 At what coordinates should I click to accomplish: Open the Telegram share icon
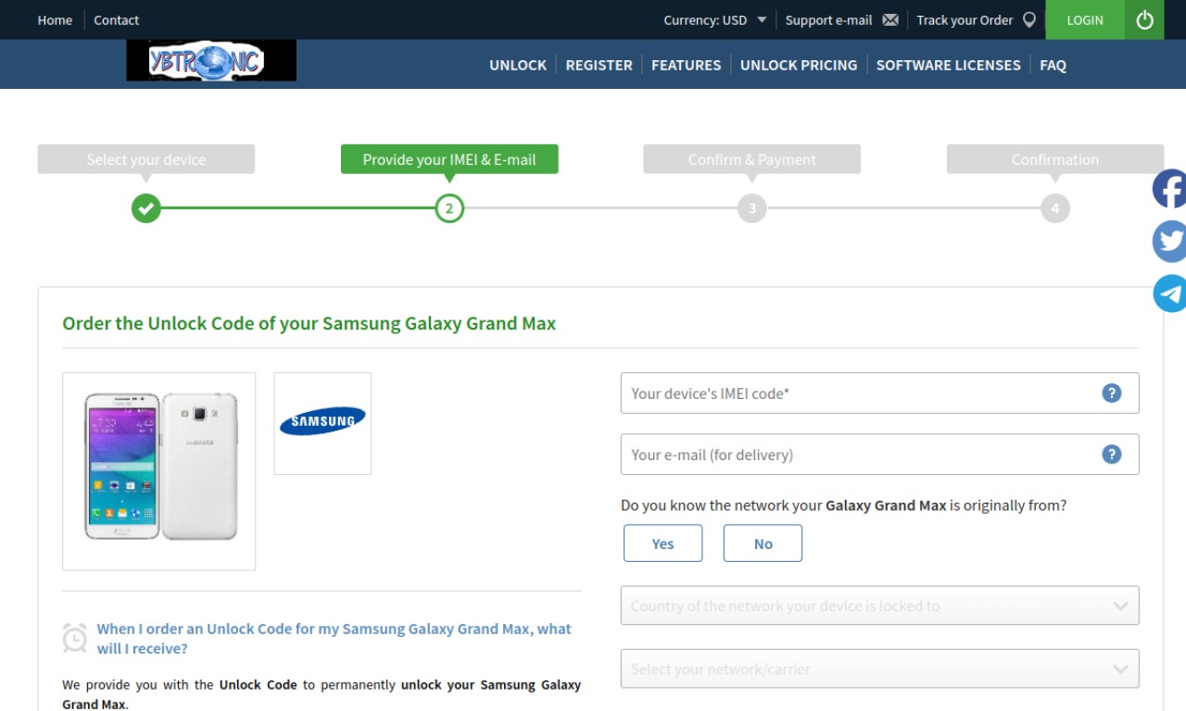(1169, 293)
